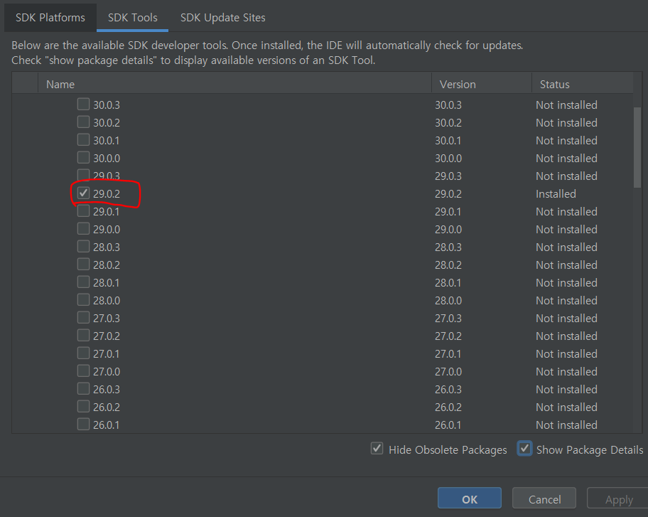Select the SDK Tools tab
The height and width of the screenshot is (517, 648).
coord(133,18)
